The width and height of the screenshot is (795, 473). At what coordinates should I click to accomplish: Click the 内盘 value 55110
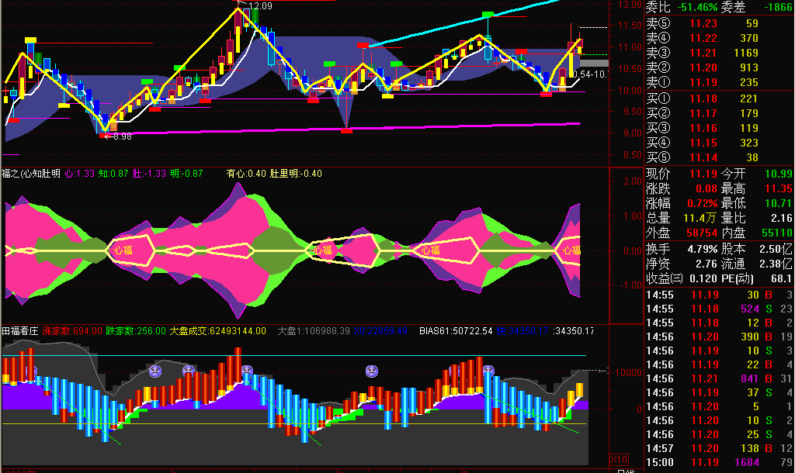776,233
